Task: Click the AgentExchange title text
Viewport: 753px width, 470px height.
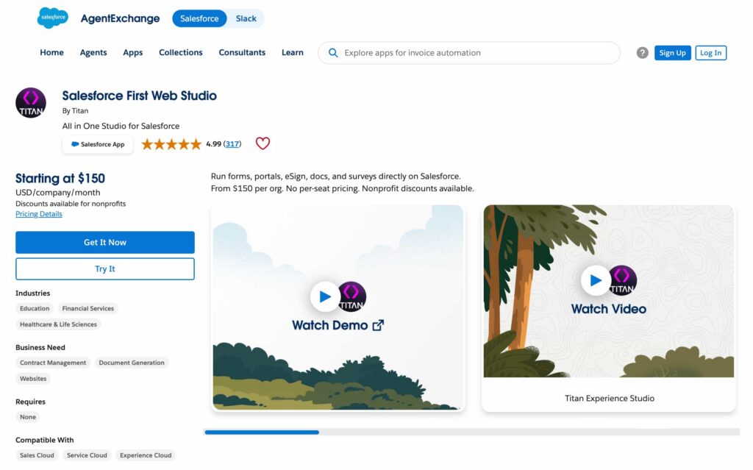Action: click(x=120, y=18)
